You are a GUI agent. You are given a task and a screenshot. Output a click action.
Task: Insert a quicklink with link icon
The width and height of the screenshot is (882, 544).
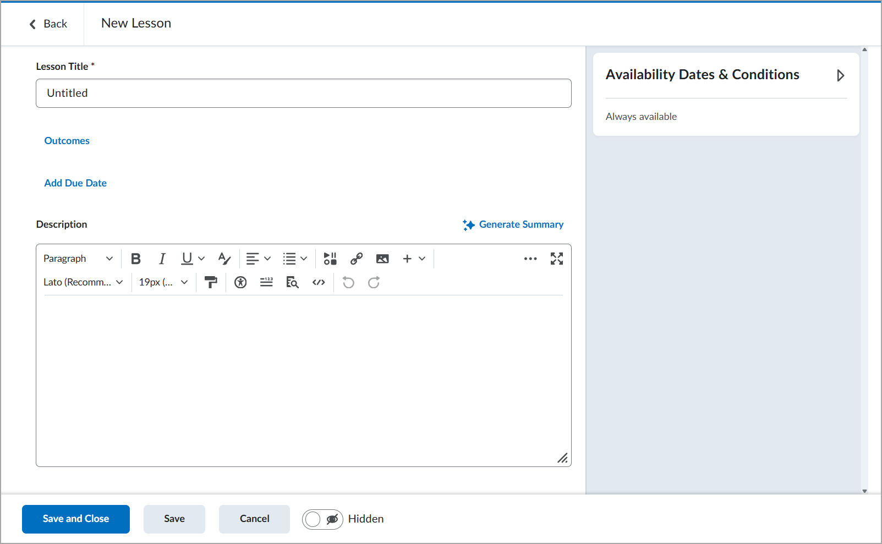[357, 259]
